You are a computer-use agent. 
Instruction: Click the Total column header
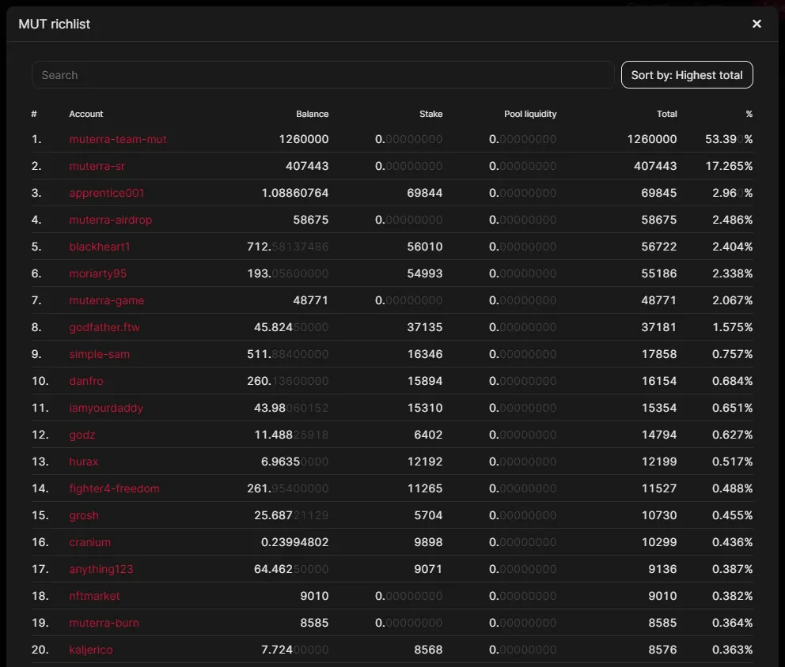667,114
